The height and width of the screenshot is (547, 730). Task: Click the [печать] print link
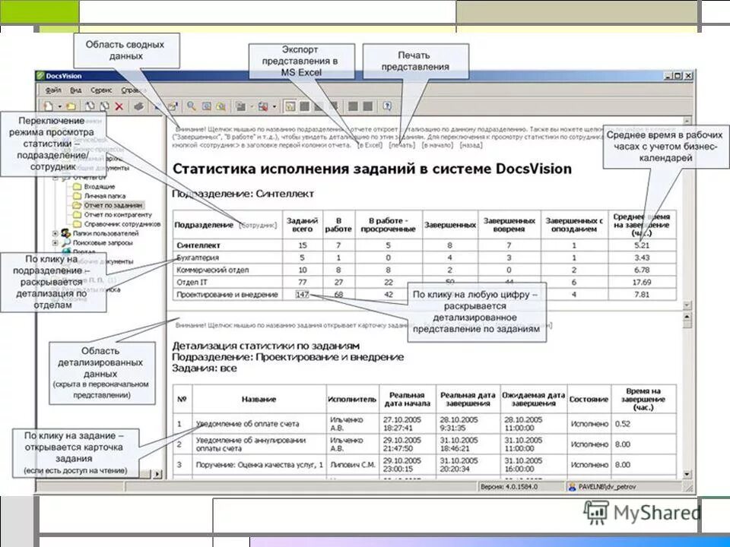tap(402, 145)
